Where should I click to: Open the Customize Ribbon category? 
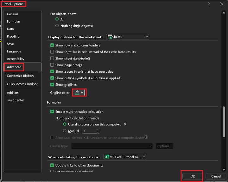(x=20, y=76)
